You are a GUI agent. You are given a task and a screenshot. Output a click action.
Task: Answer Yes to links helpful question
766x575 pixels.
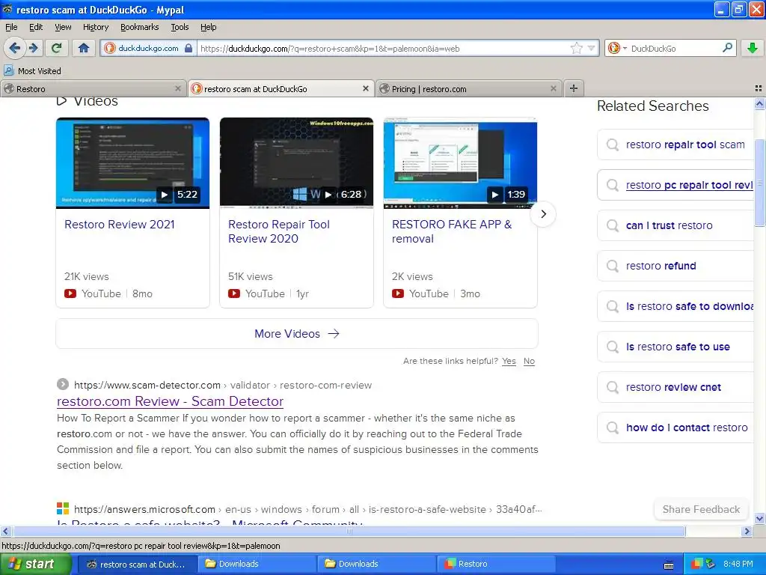(509, 361)
